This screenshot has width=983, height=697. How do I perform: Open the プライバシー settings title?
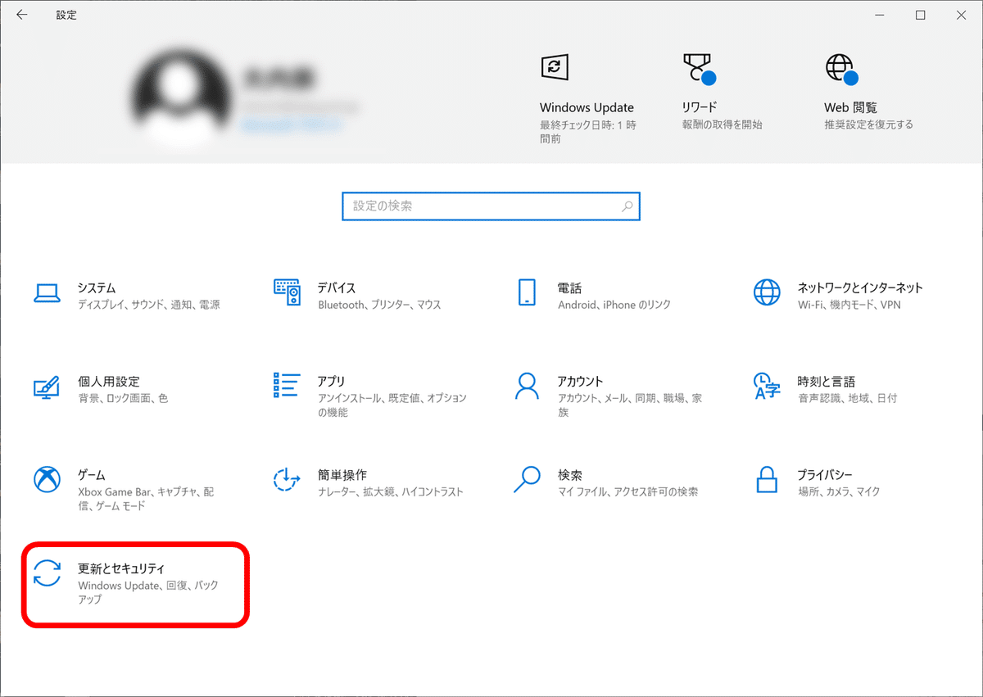pyautogui.click(x=825, y=475)
